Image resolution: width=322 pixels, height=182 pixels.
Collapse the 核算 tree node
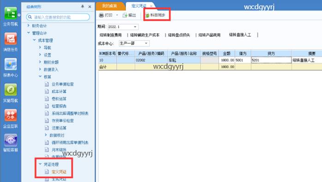click(40, 77)
